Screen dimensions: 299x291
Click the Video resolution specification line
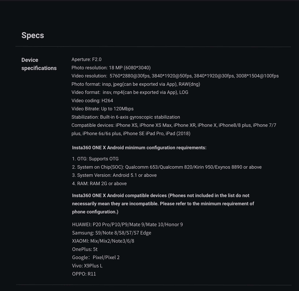tap(175, 76)
